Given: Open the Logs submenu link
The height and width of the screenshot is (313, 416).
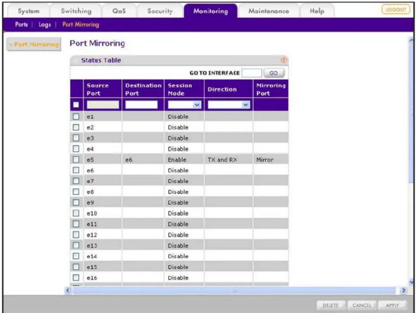Looking at the screenshot, I should (45, 25).
